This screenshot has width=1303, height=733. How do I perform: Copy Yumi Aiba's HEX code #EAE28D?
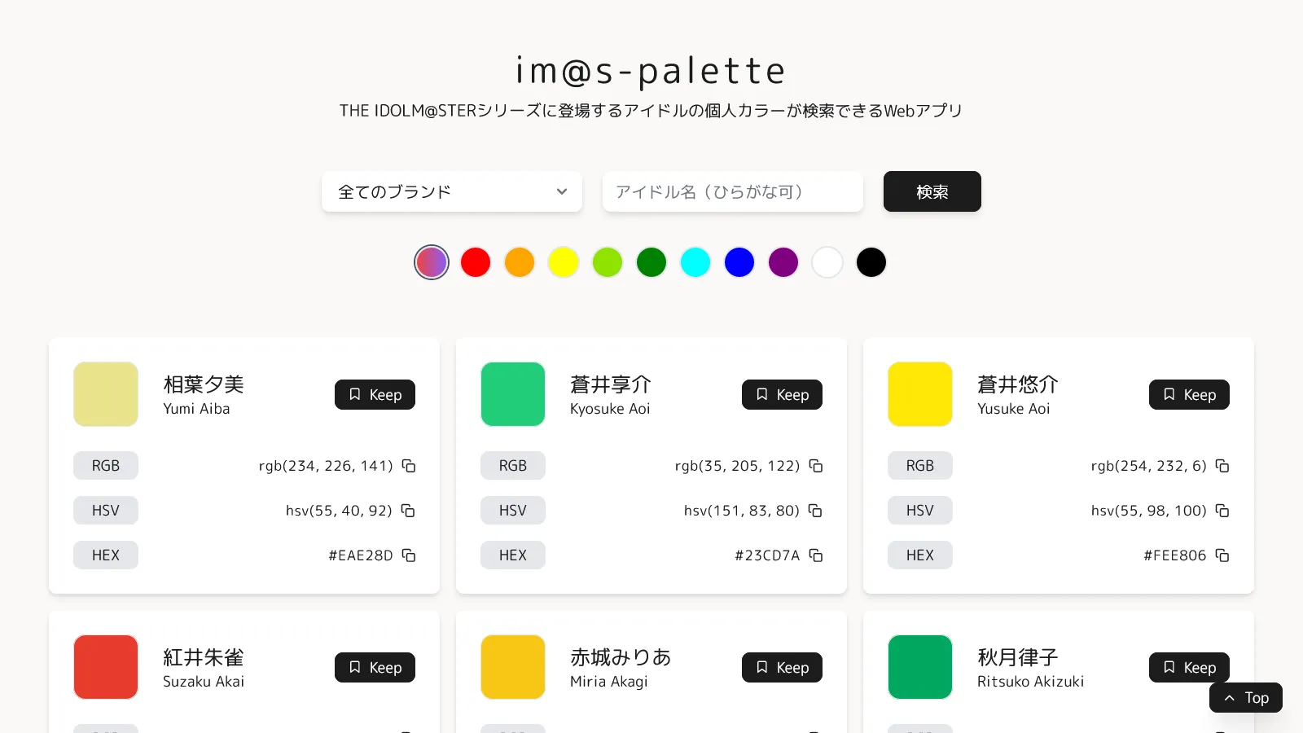(x=407, y=555)
